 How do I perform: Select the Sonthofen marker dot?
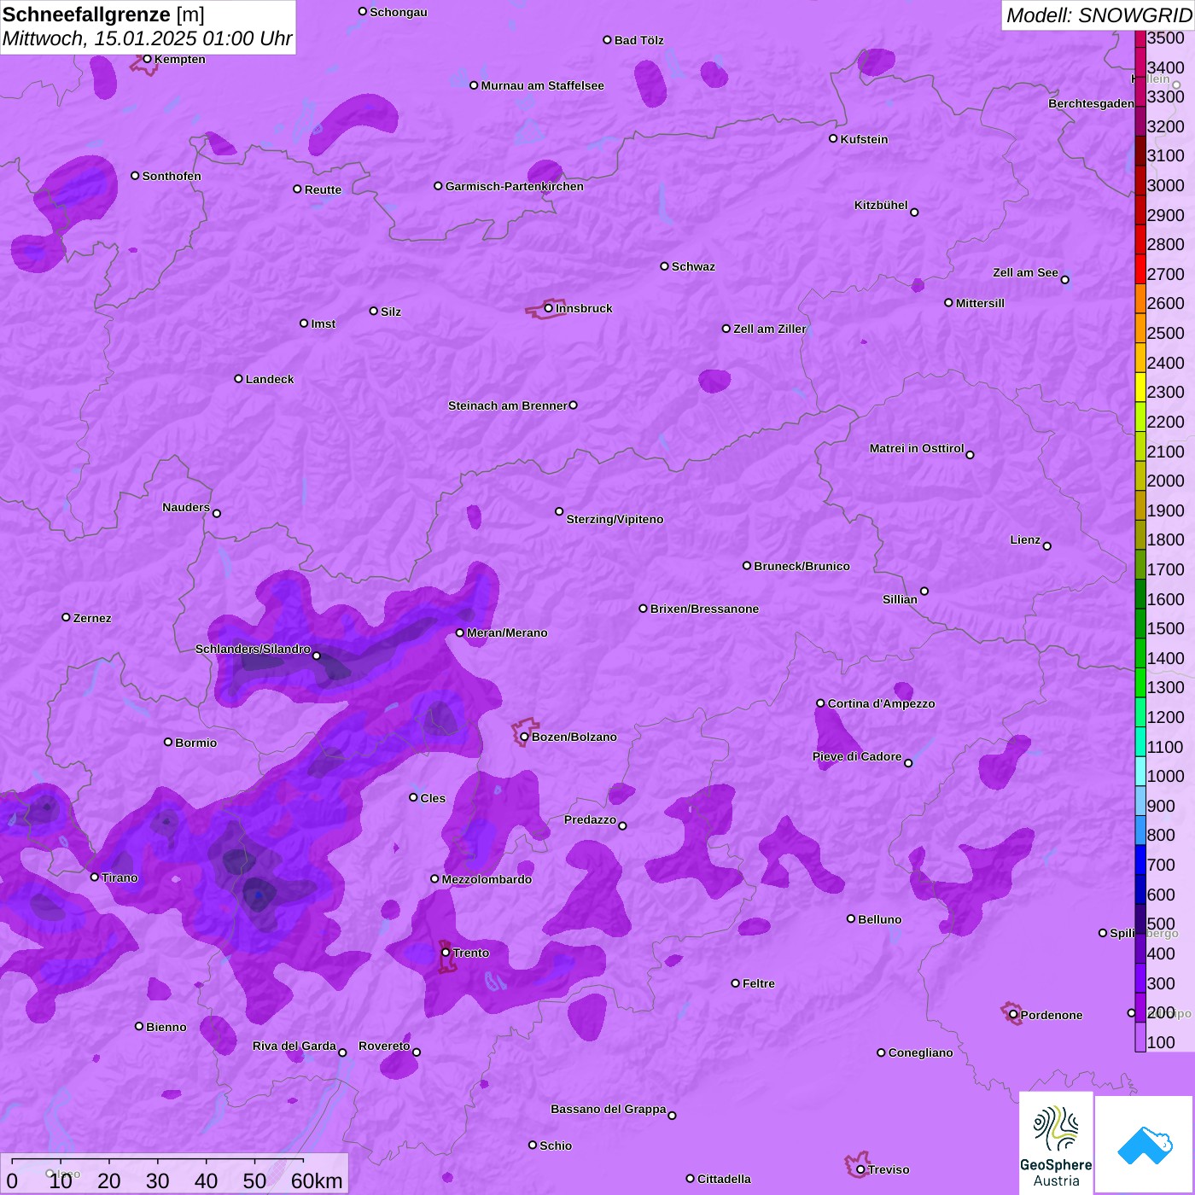tap(135, 176)
